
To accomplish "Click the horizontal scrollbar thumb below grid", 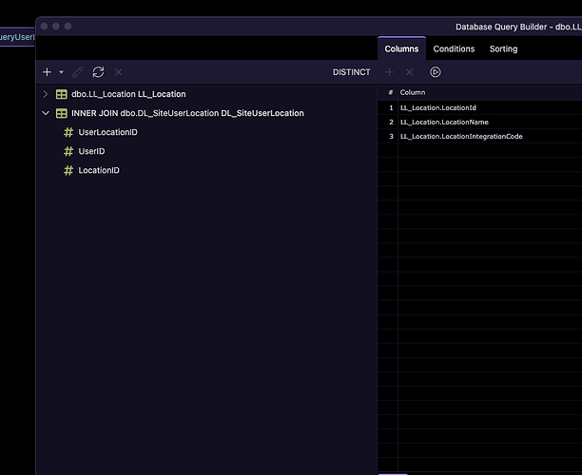I will pyautogui.click(x=393, y=473).
